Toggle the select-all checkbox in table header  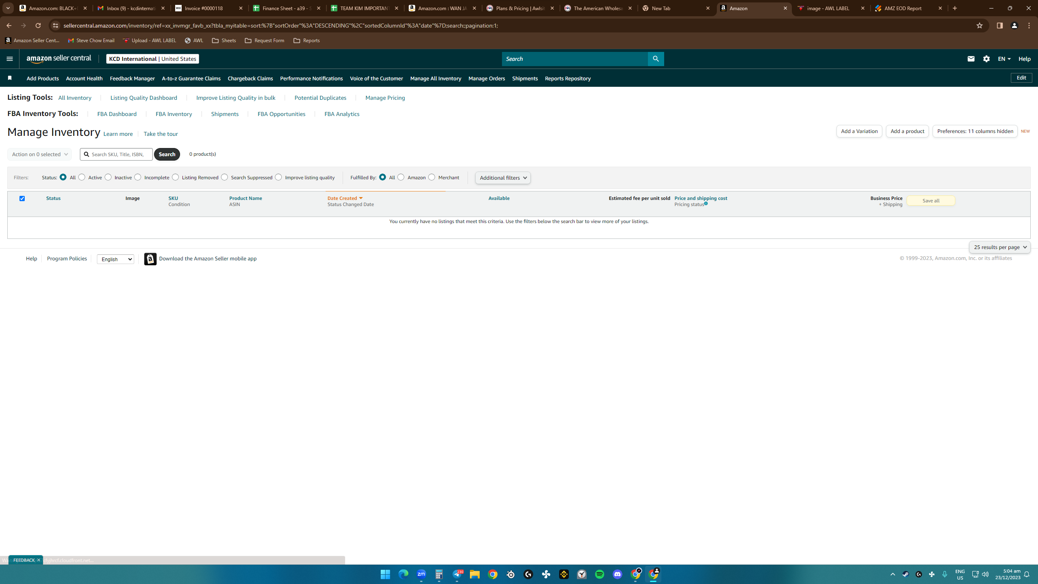point(22,198)
